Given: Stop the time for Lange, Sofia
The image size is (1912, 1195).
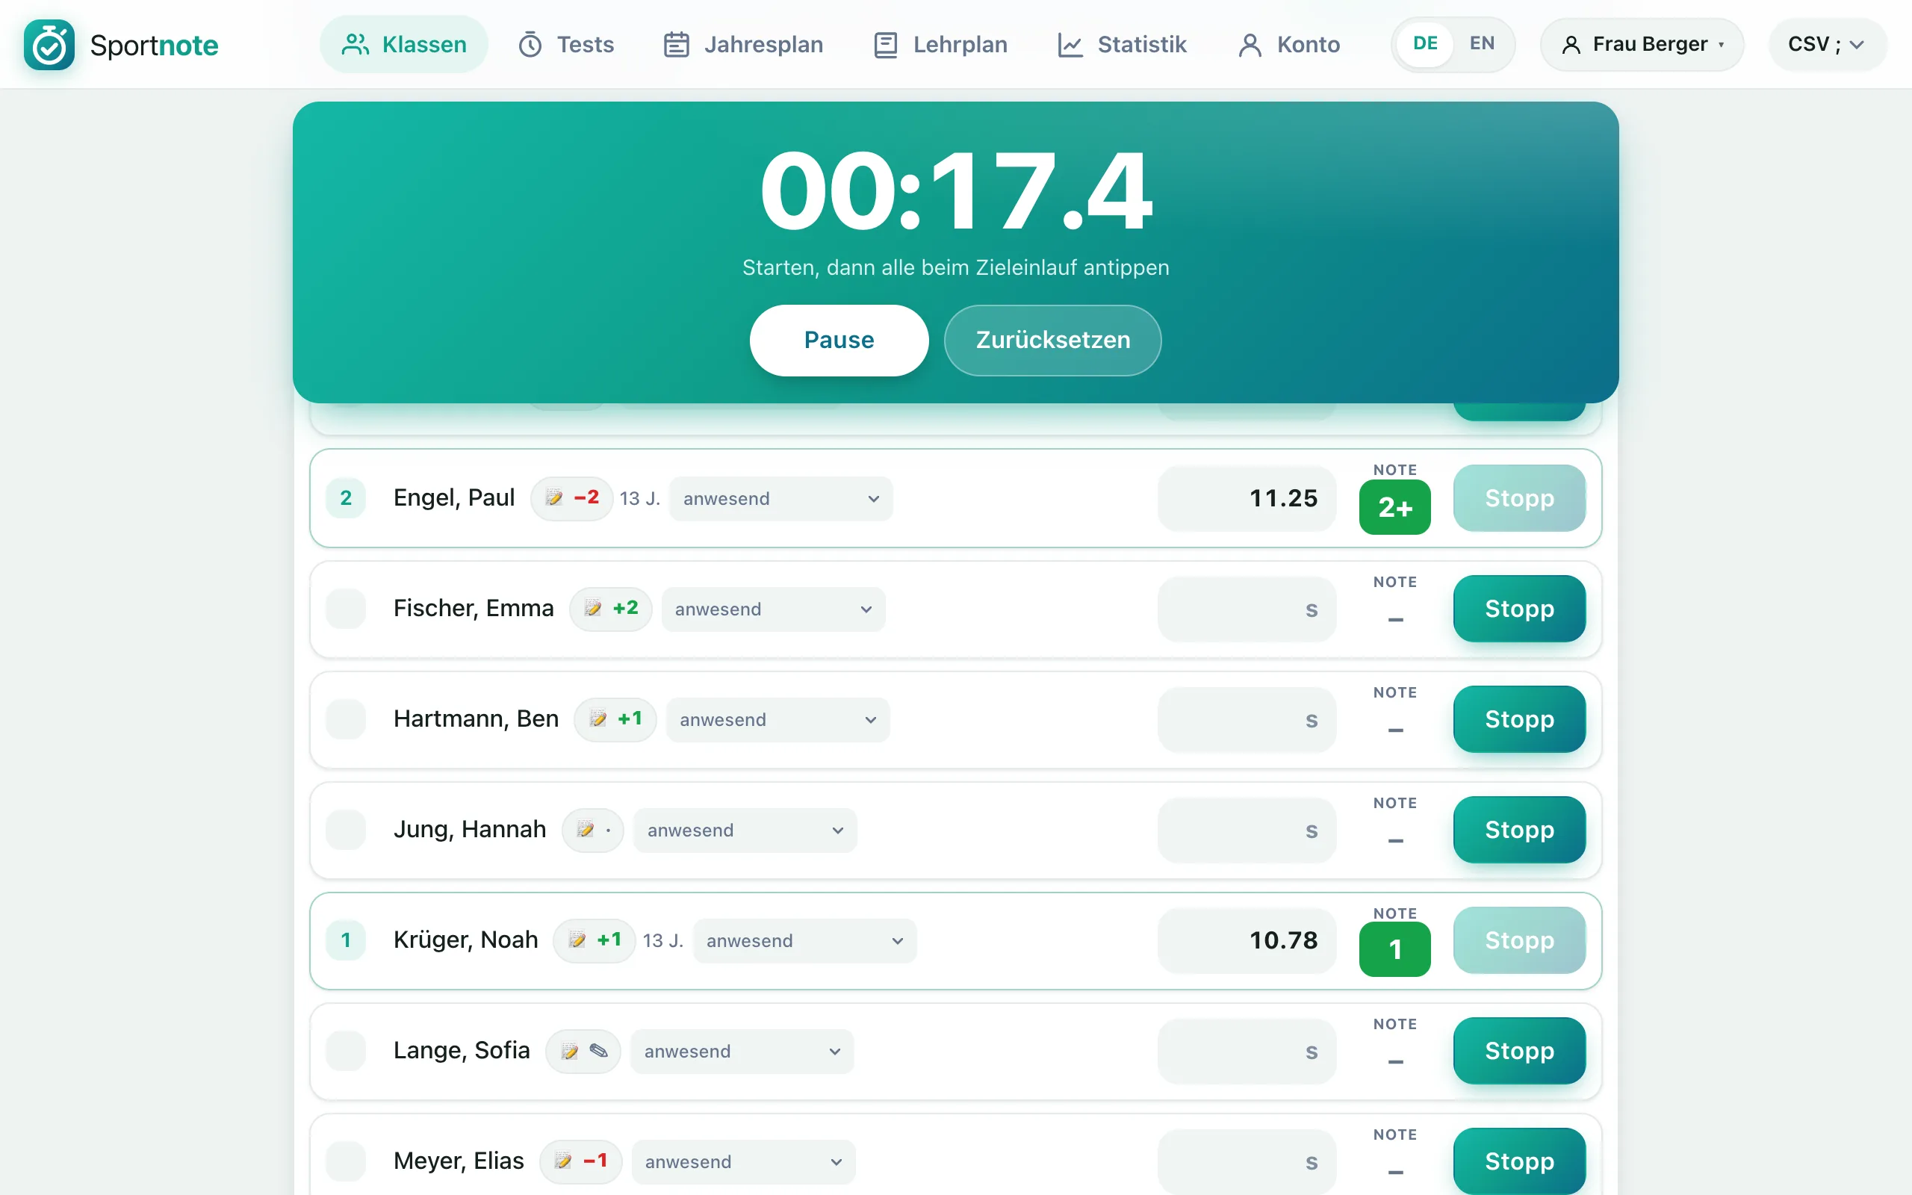Looking at the screenshot, I should pos(1518,1051).
